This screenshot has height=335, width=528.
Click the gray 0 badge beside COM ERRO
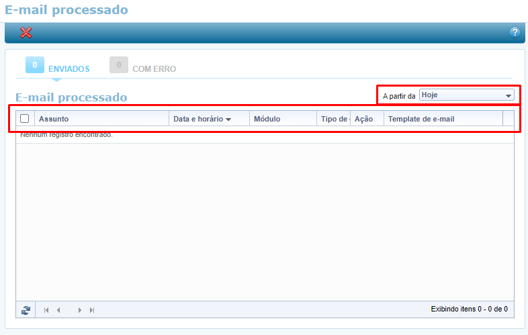tap(118, 65)
